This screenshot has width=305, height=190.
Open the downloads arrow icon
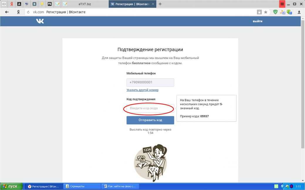[299, 12]
